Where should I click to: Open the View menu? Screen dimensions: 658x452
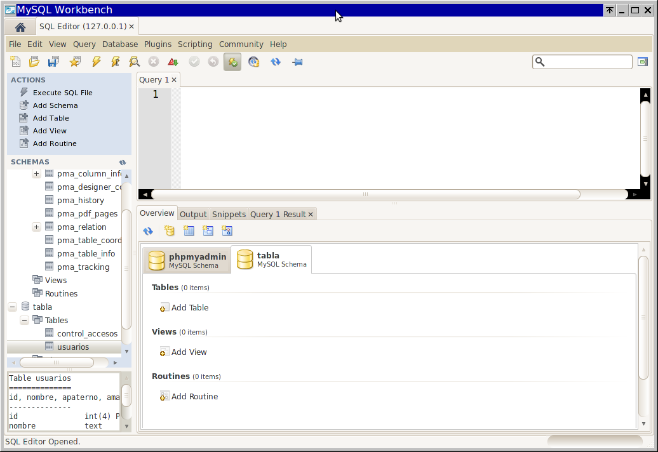58,44
